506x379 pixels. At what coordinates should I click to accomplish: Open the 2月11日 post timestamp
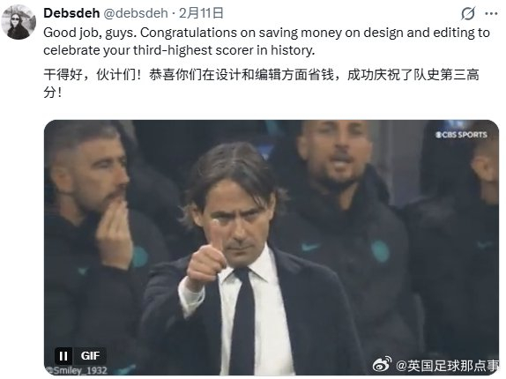(x=201, y=13)
